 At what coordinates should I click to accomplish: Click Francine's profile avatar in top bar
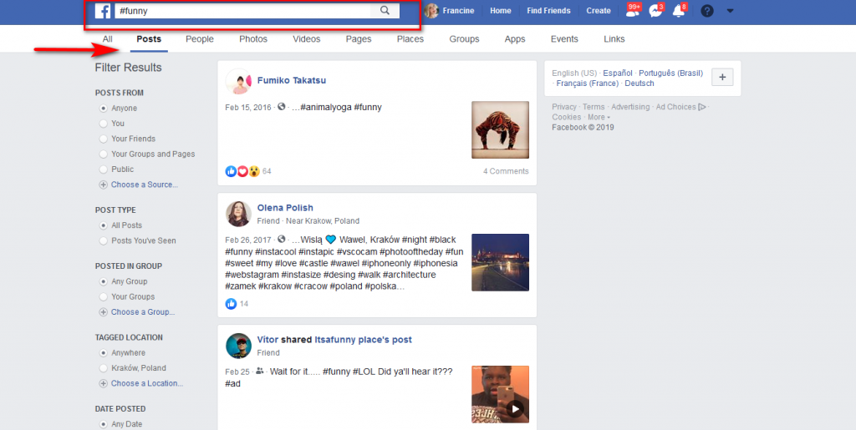pyautogui.click(x=432, y=11)
